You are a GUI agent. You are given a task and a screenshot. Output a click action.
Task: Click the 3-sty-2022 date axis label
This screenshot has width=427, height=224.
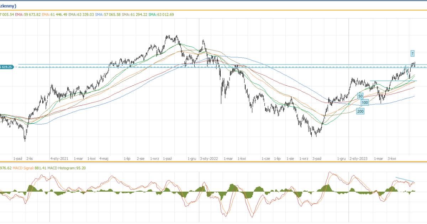[x=209, y=159]
